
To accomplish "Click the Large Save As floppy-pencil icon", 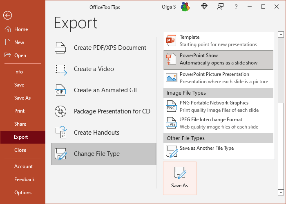I will point(180,173).
